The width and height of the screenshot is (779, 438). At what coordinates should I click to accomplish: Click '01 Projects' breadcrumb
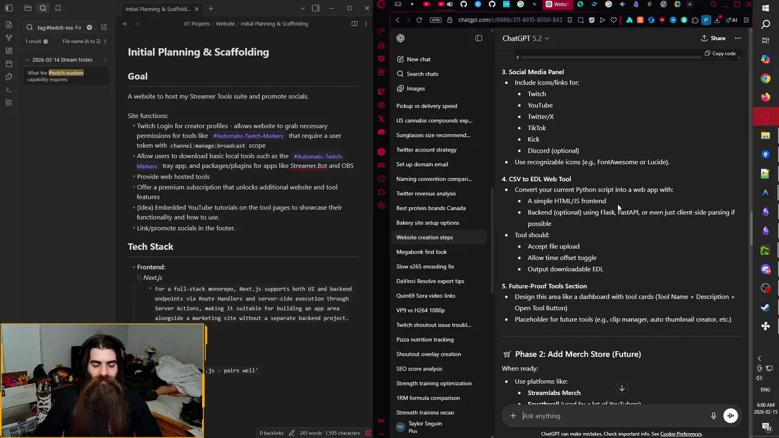point(197,24)
